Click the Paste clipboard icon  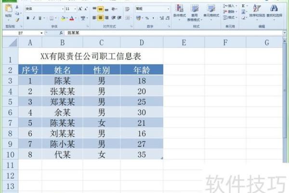point(8,9)
